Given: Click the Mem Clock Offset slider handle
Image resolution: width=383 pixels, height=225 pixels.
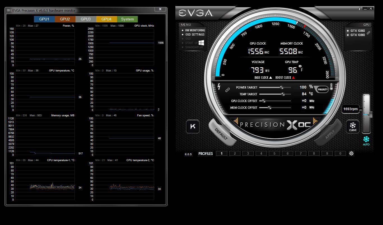Looking at the screenshot, I should click(x=270, y=108).
